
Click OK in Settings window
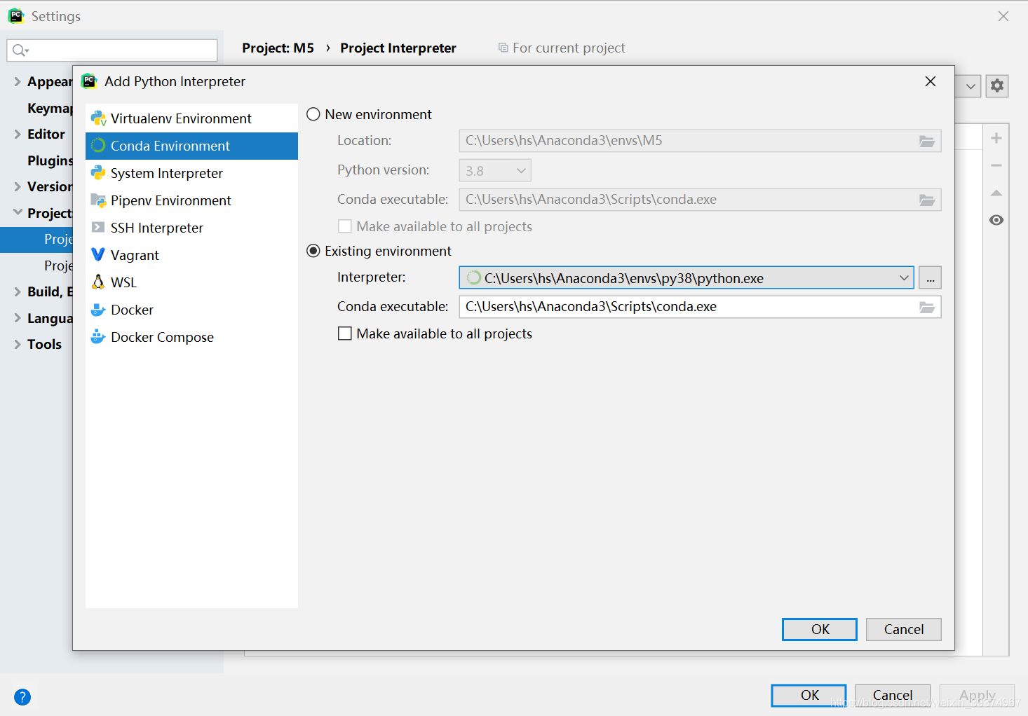tap(809, 695)
